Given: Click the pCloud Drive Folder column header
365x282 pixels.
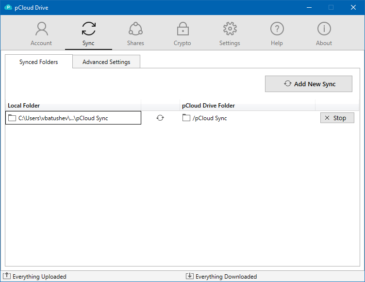Looking at the screenshot, I should [248, 106].
